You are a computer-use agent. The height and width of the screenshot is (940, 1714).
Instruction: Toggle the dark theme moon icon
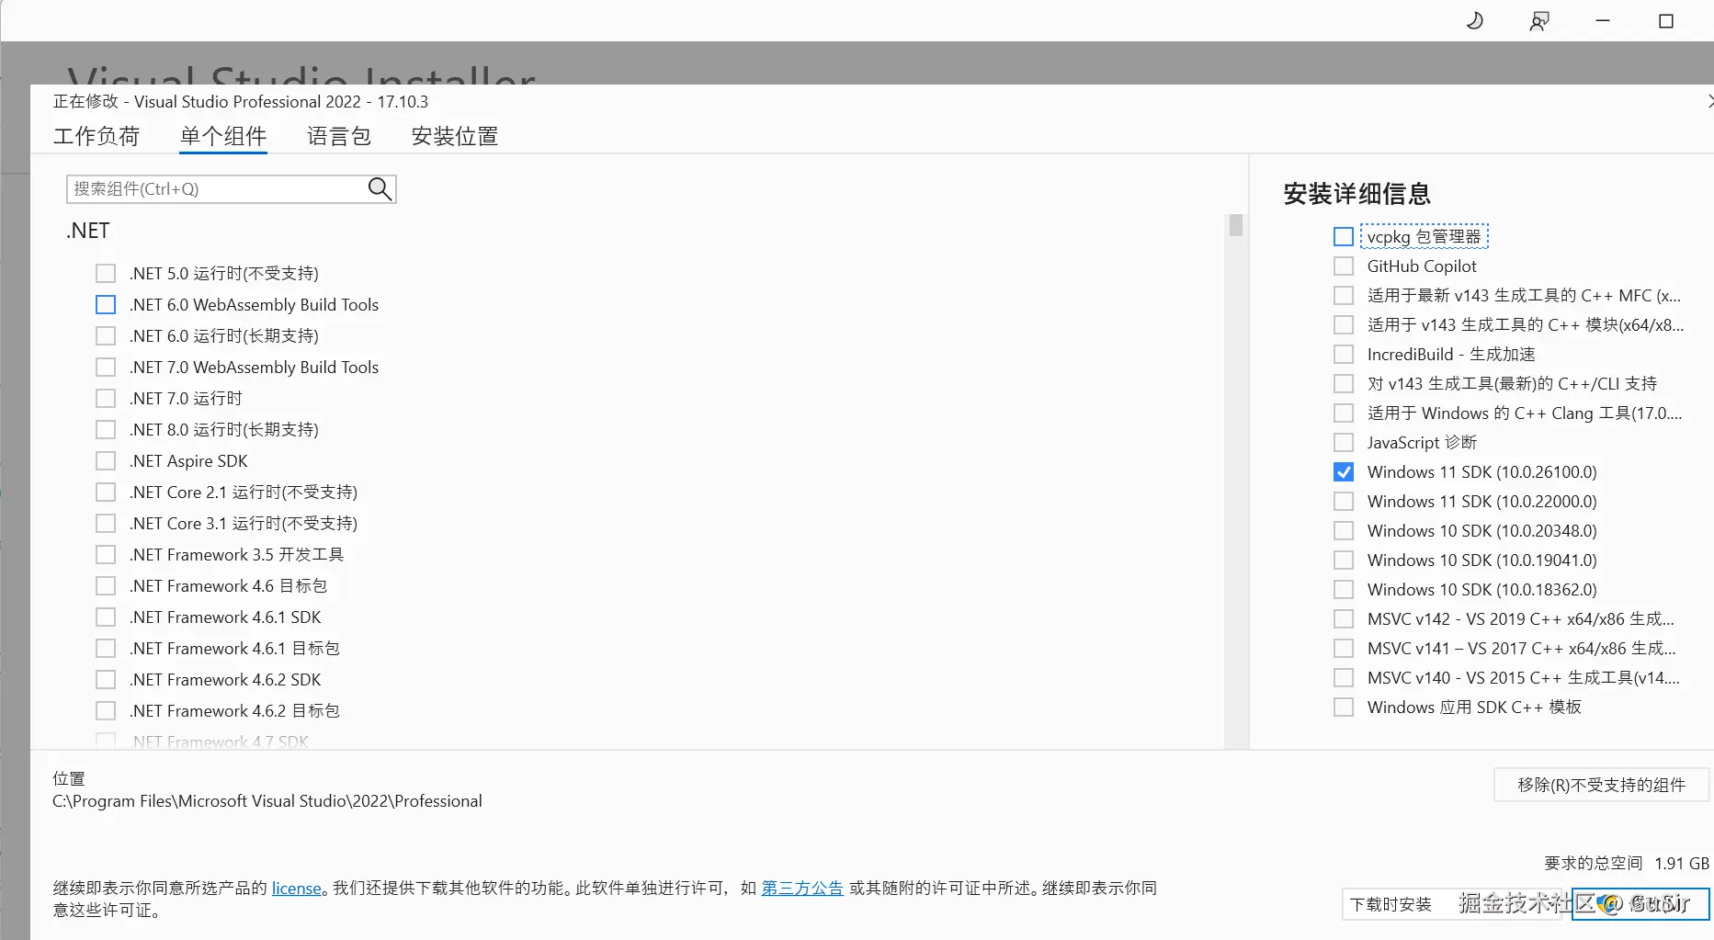pyautogui.click(x=1475, y=20)
